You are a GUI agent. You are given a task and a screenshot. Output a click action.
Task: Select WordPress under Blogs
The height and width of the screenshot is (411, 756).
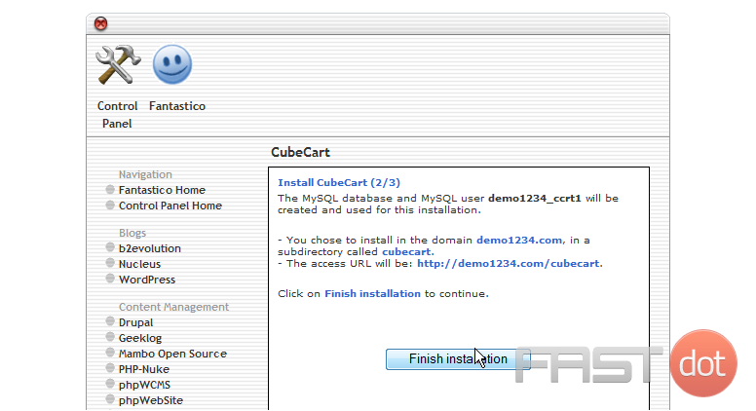[147, 280]
